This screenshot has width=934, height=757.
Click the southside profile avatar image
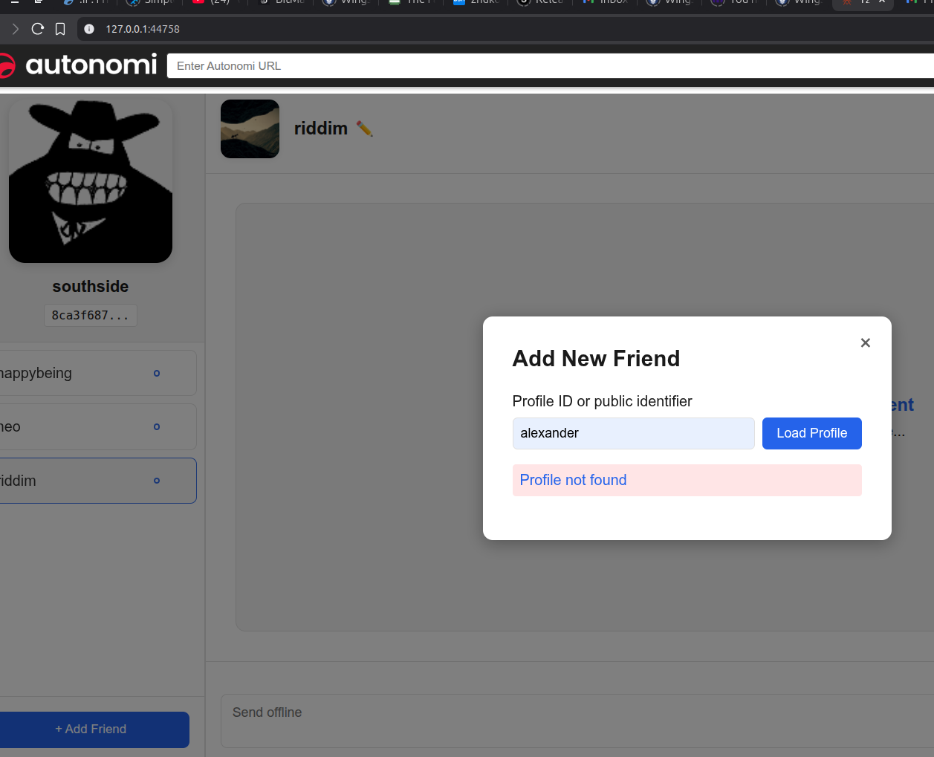(91, 181)
